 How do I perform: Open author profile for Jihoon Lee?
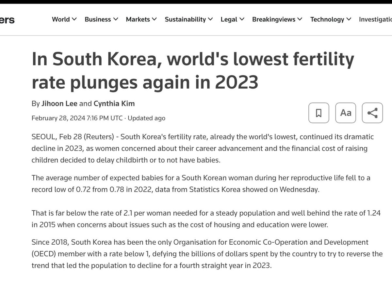pyautogui.click(x=59, y=104)
